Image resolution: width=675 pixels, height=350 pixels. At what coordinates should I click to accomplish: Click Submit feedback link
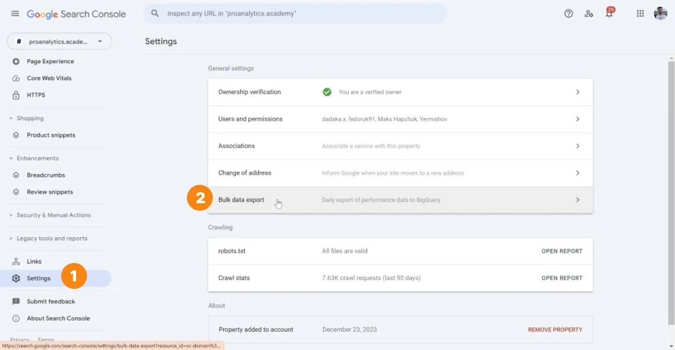tap(51, 301)
